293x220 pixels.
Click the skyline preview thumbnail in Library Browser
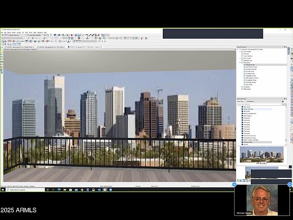261,154
